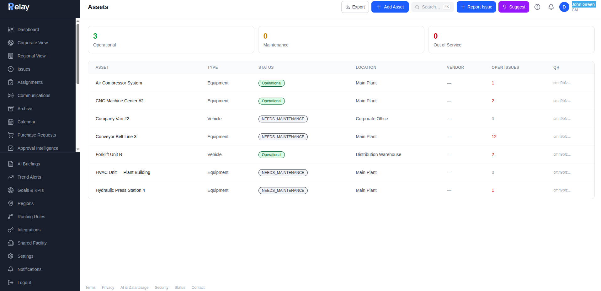601x291 pixels.
Task: Navigate to Purchase Requests
Action: pos(38,135)
